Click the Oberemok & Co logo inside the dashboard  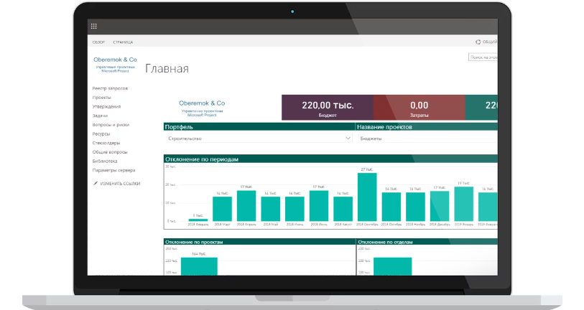click(x=202, y=108)
